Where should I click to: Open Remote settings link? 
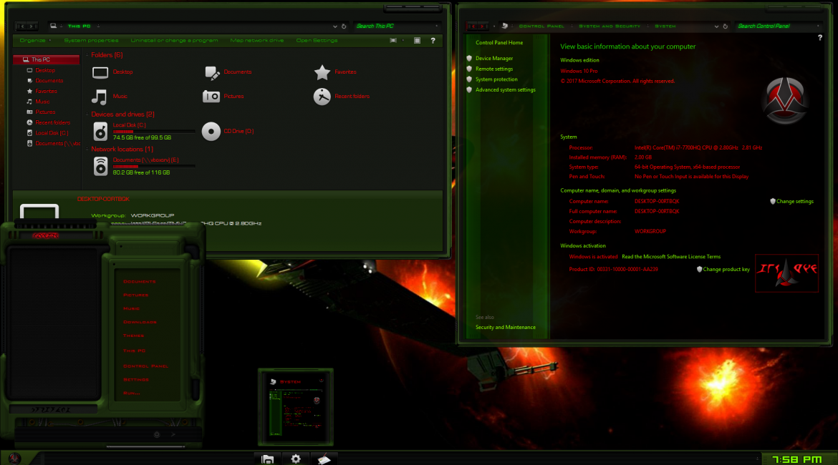pos(493,69)
